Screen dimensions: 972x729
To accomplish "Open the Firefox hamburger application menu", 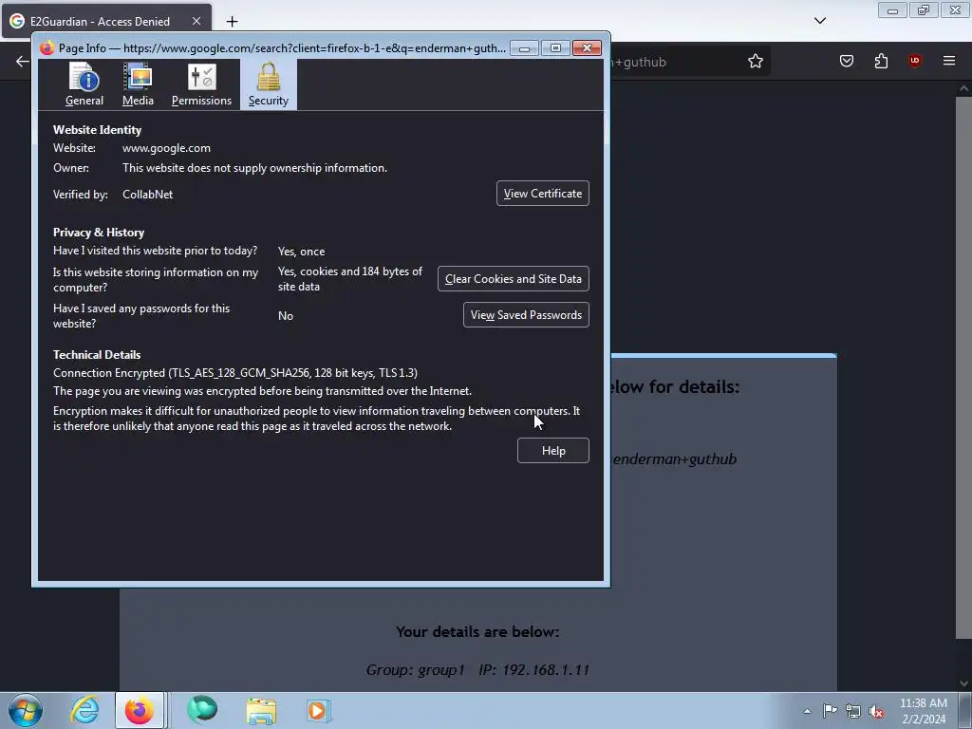I will (x=949, y=61).
